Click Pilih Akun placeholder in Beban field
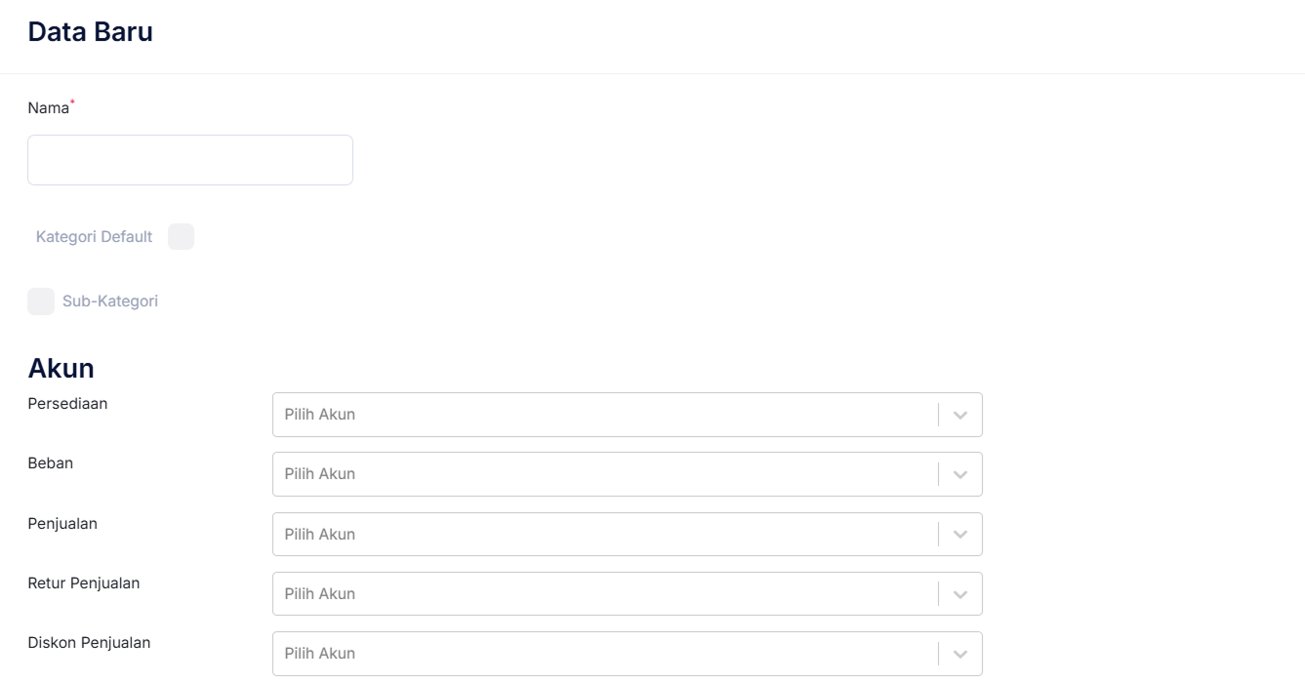The height and width of the screenshot is (682, 1305). tap(320, 474)
